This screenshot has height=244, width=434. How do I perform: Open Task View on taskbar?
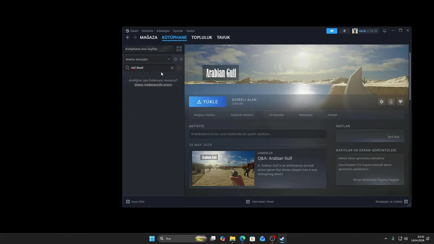pyautogui.click(x=213, y=239)
